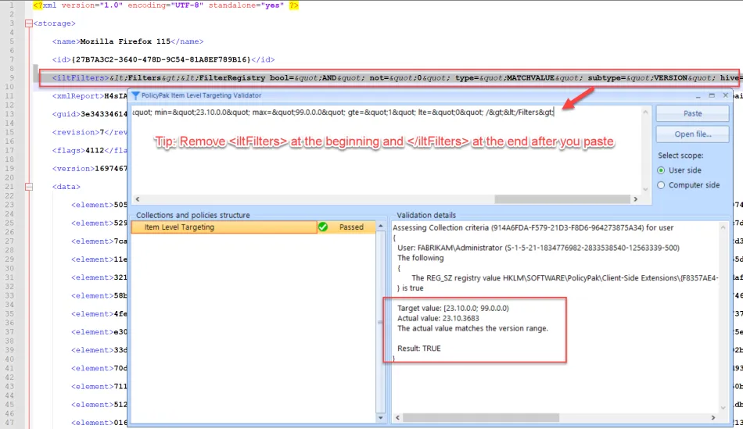Click the green Passed checkmark icon
Viewport: 743px width, 429px height.
click(x=322, y=227)
